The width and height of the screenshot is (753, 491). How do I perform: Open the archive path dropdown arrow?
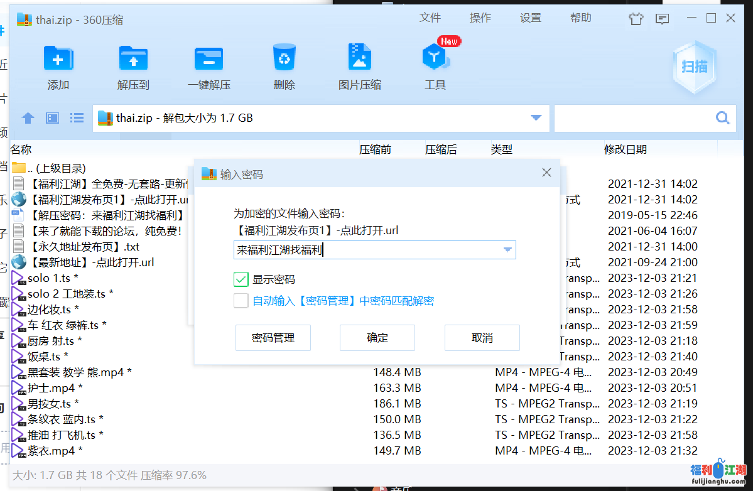pos(535,117)
